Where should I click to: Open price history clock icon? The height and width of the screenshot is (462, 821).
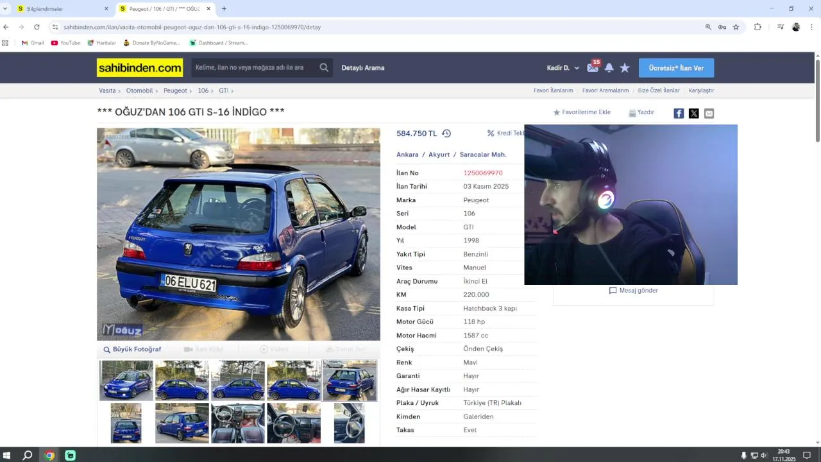[x=446, y=133]
